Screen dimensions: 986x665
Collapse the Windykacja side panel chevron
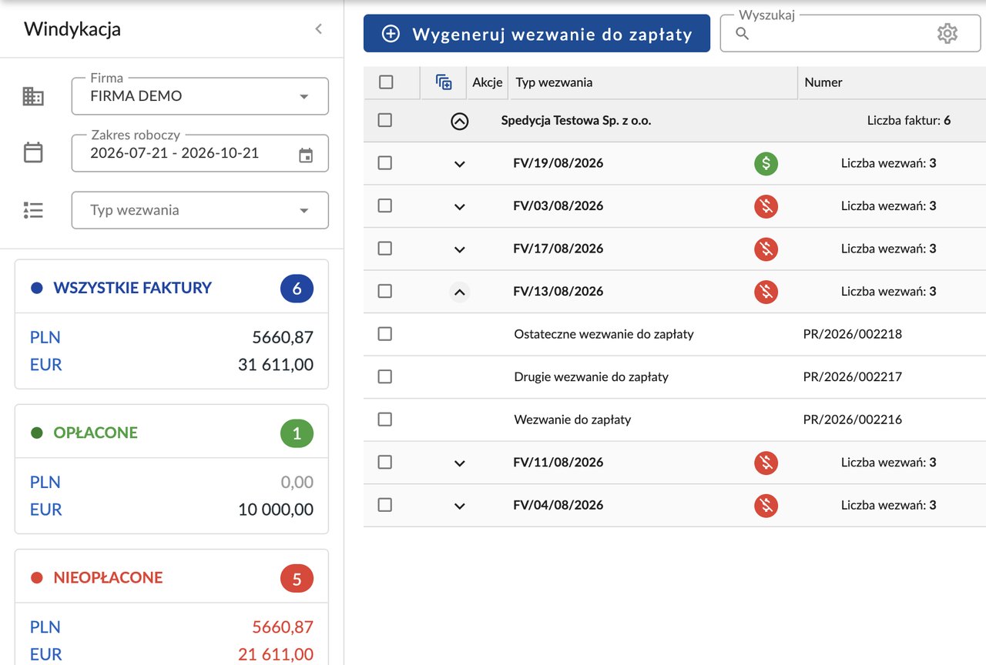click(319, 29)
